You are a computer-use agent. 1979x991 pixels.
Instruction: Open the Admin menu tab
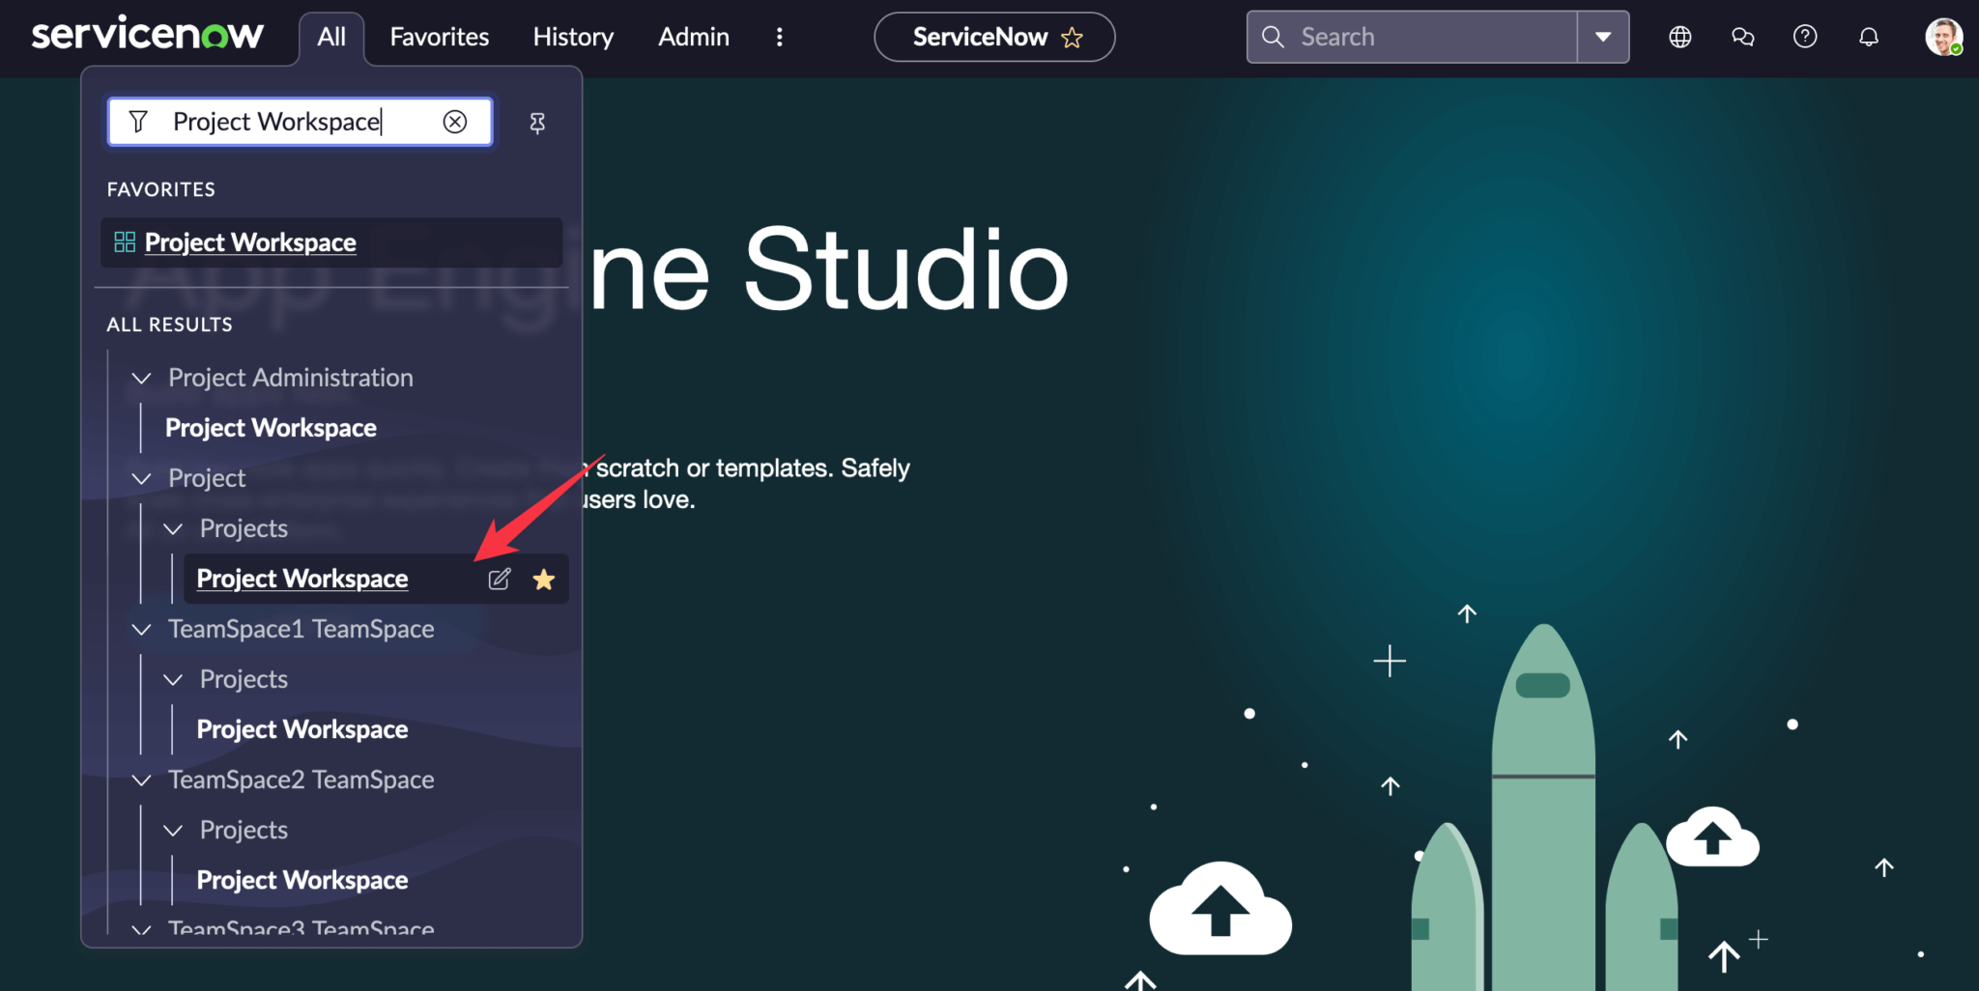(694, 37)
